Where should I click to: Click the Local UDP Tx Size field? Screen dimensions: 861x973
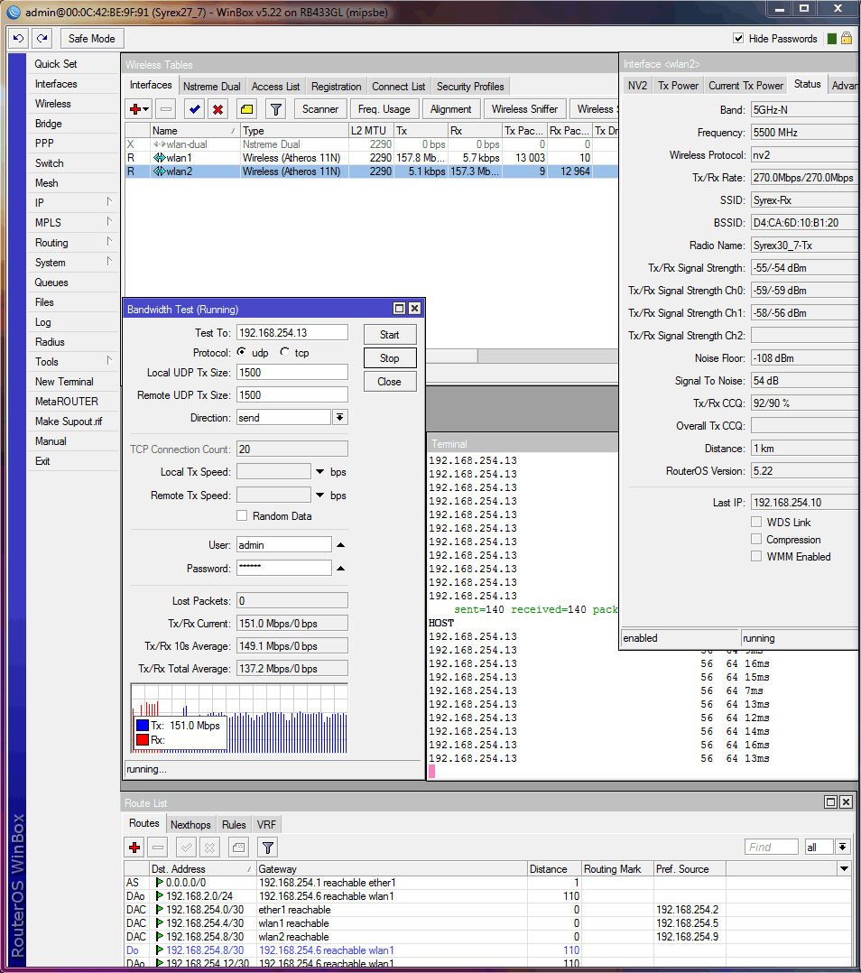click(x=292, y=372)
